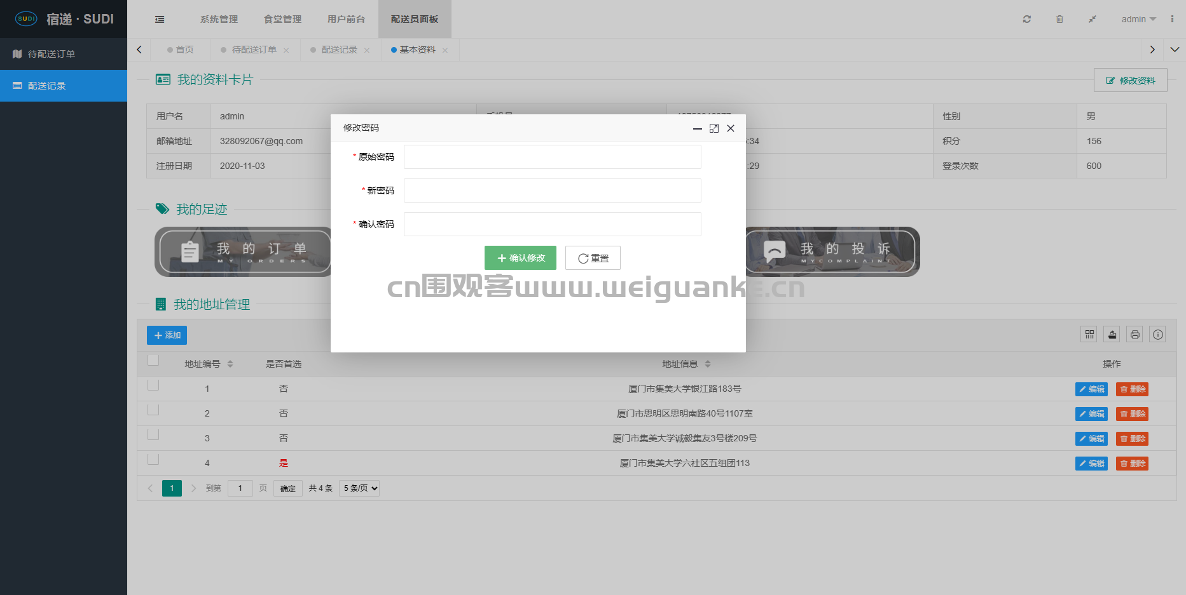1186x595 pixels.
Task: Click the pagination 确定 button
Action: pos(288,488)
